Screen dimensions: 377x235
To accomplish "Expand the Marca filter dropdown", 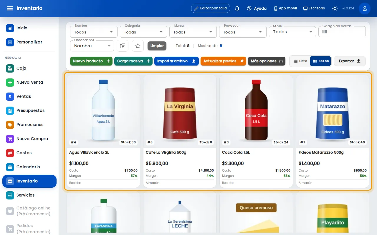I will pyautogui.click(x=193, y=32).
